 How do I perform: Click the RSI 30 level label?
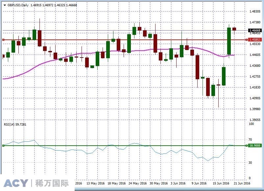pos(251,162)
